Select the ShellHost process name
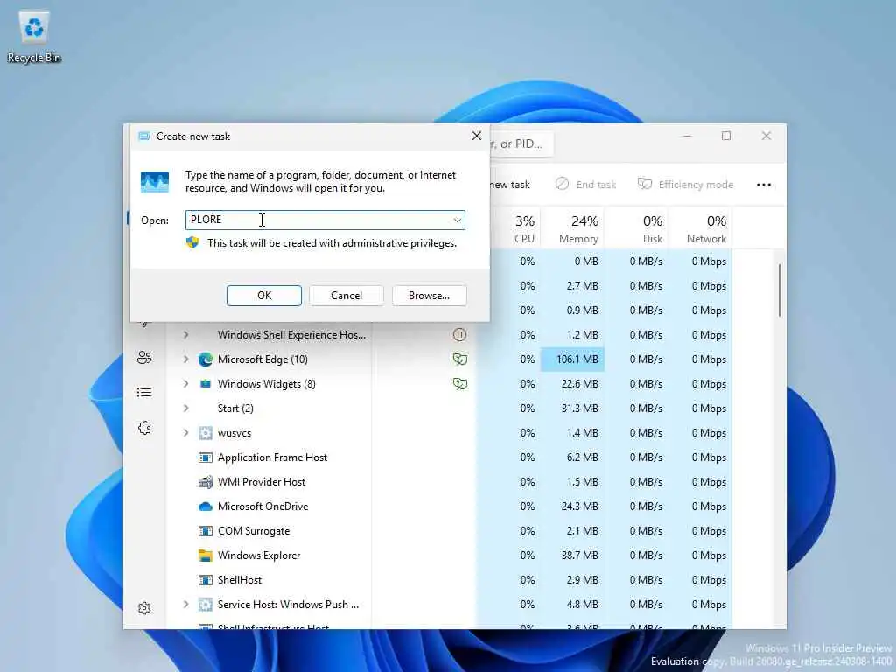Image resolution: width=896 pixels, height=672 pixels. point(240,580)
